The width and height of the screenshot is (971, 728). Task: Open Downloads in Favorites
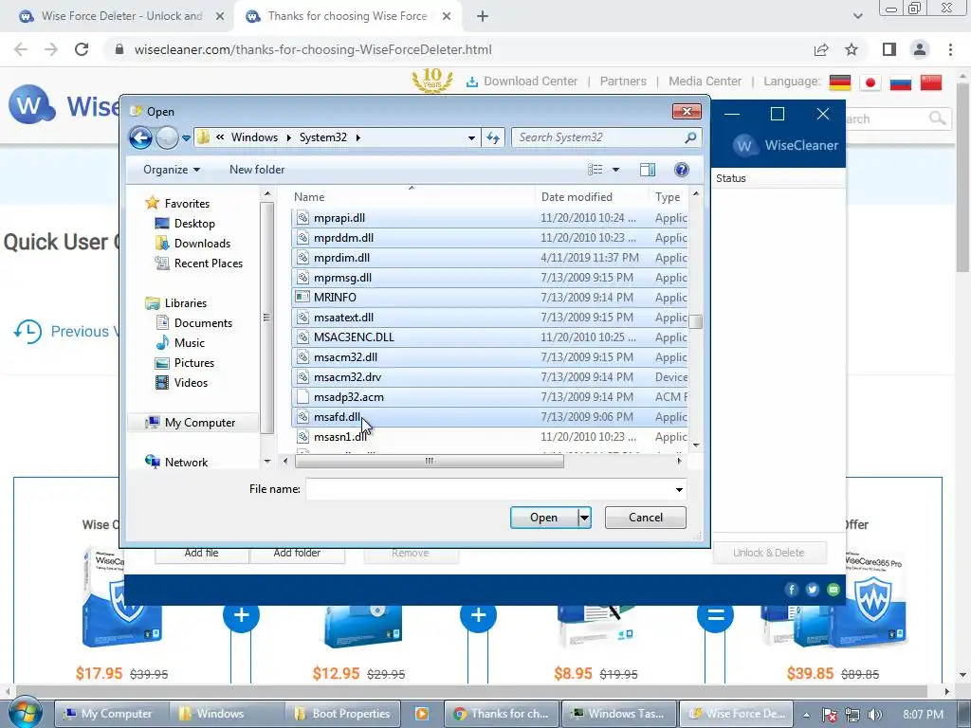pyautogui.click(x=202, y=244)
